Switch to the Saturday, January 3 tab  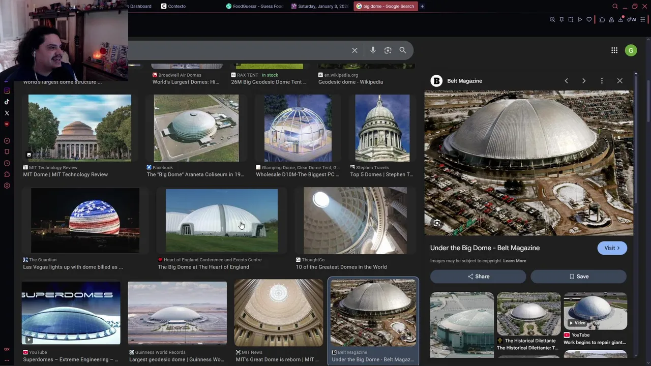(320, 6)
